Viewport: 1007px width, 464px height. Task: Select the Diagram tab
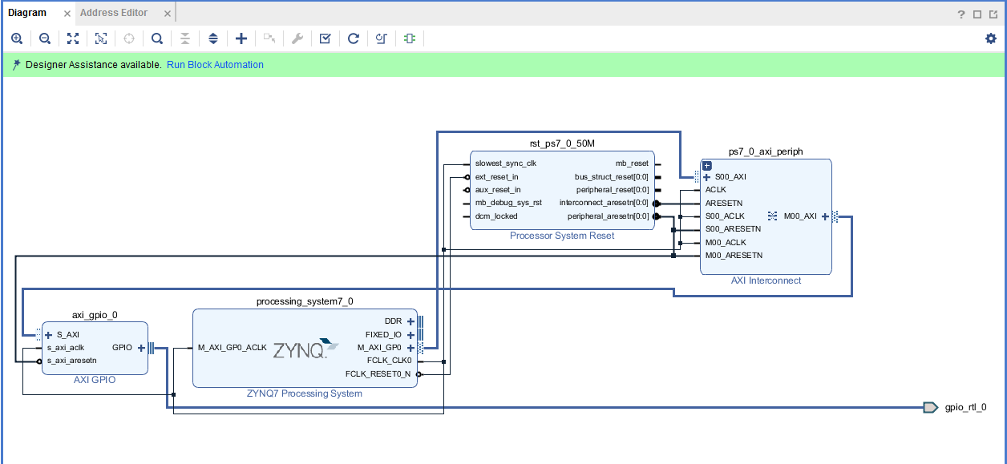[27, 13]
